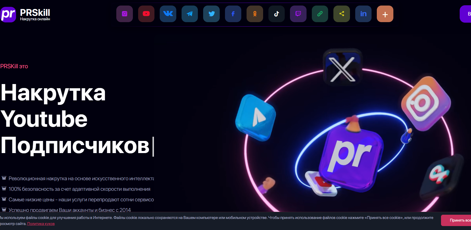Select the Twitch icon

coord(298,14)
